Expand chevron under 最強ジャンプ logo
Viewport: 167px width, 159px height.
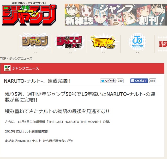(x=103, y=53)
